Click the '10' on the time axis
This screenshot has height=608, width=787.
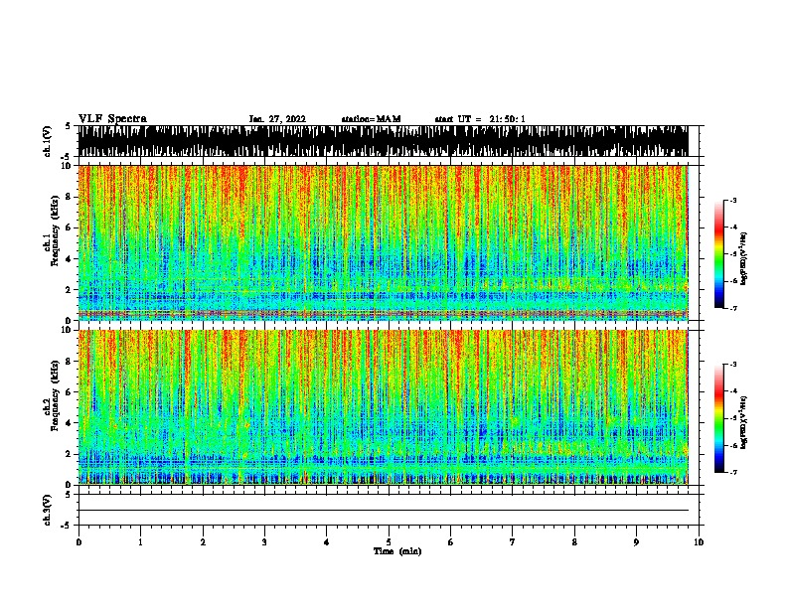(x=699, y=542)
